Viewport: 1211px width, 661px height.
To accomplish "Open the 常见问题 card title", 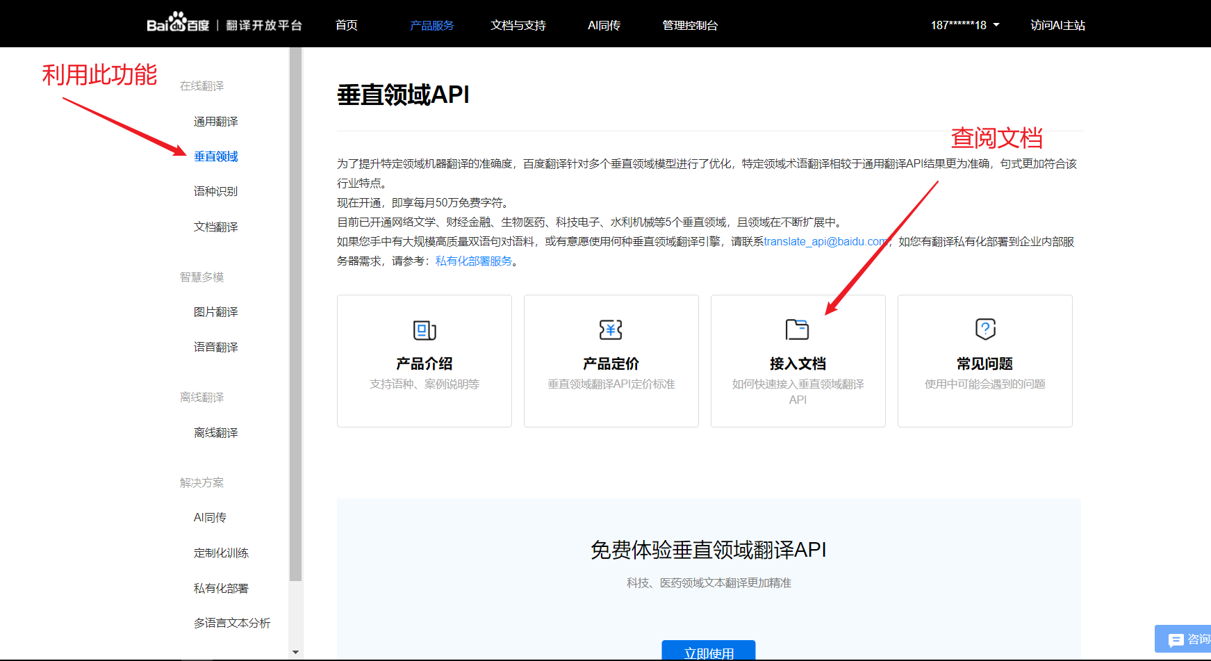I will pyautogui.click(x=985, y=364).
